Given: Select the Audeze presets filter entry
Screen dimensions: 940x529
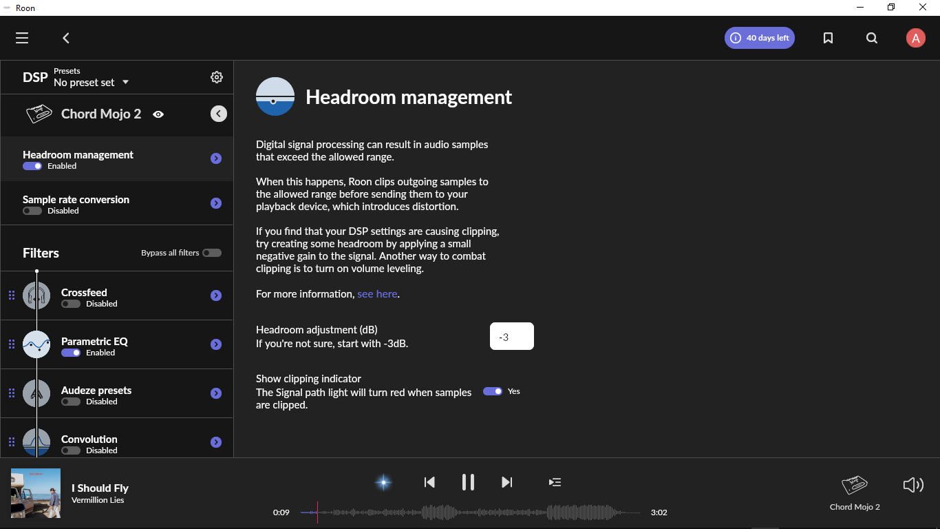Looking at the screenshot, I should point(117,393).
